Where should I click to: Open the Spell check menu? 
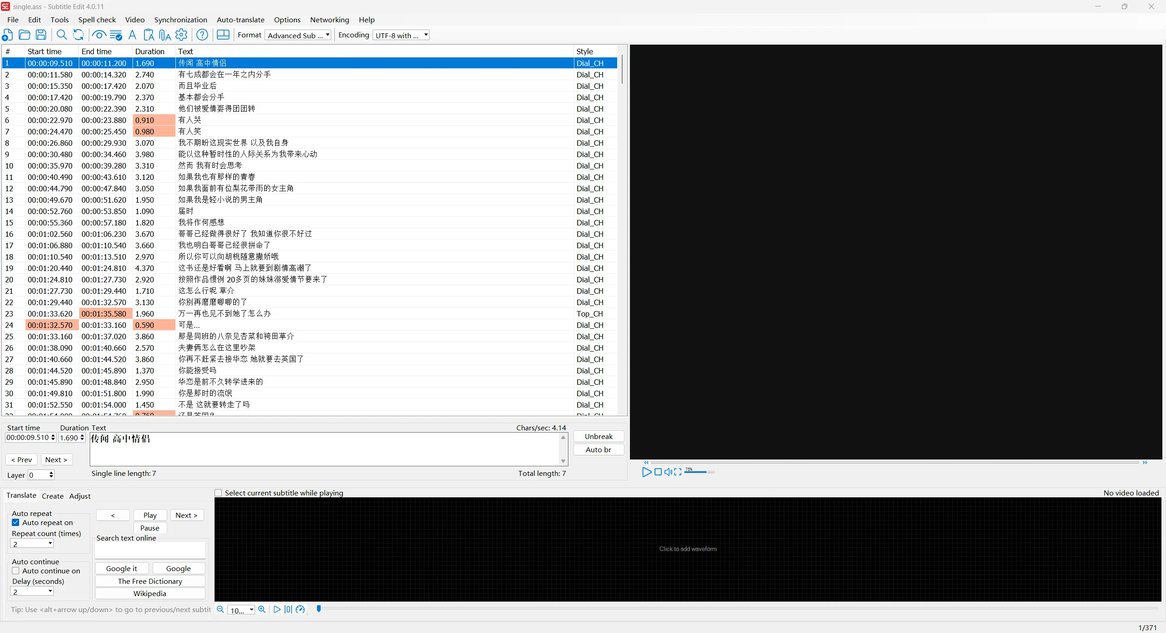coord(97,20)
